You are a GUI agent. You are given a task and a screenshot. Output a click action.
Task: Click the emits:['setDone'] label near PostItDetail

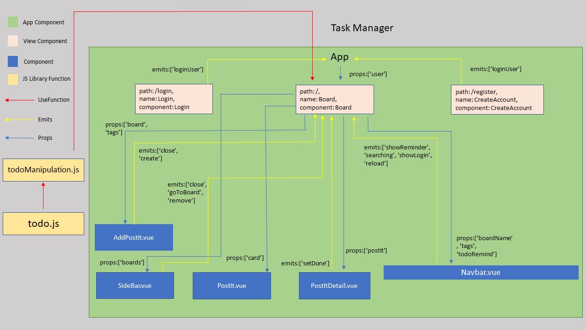click(305, 263)
